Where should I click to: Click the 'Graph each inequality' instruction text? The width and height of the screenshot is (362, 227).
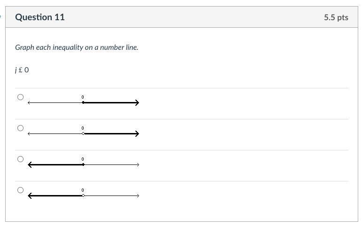click(77, 47)
